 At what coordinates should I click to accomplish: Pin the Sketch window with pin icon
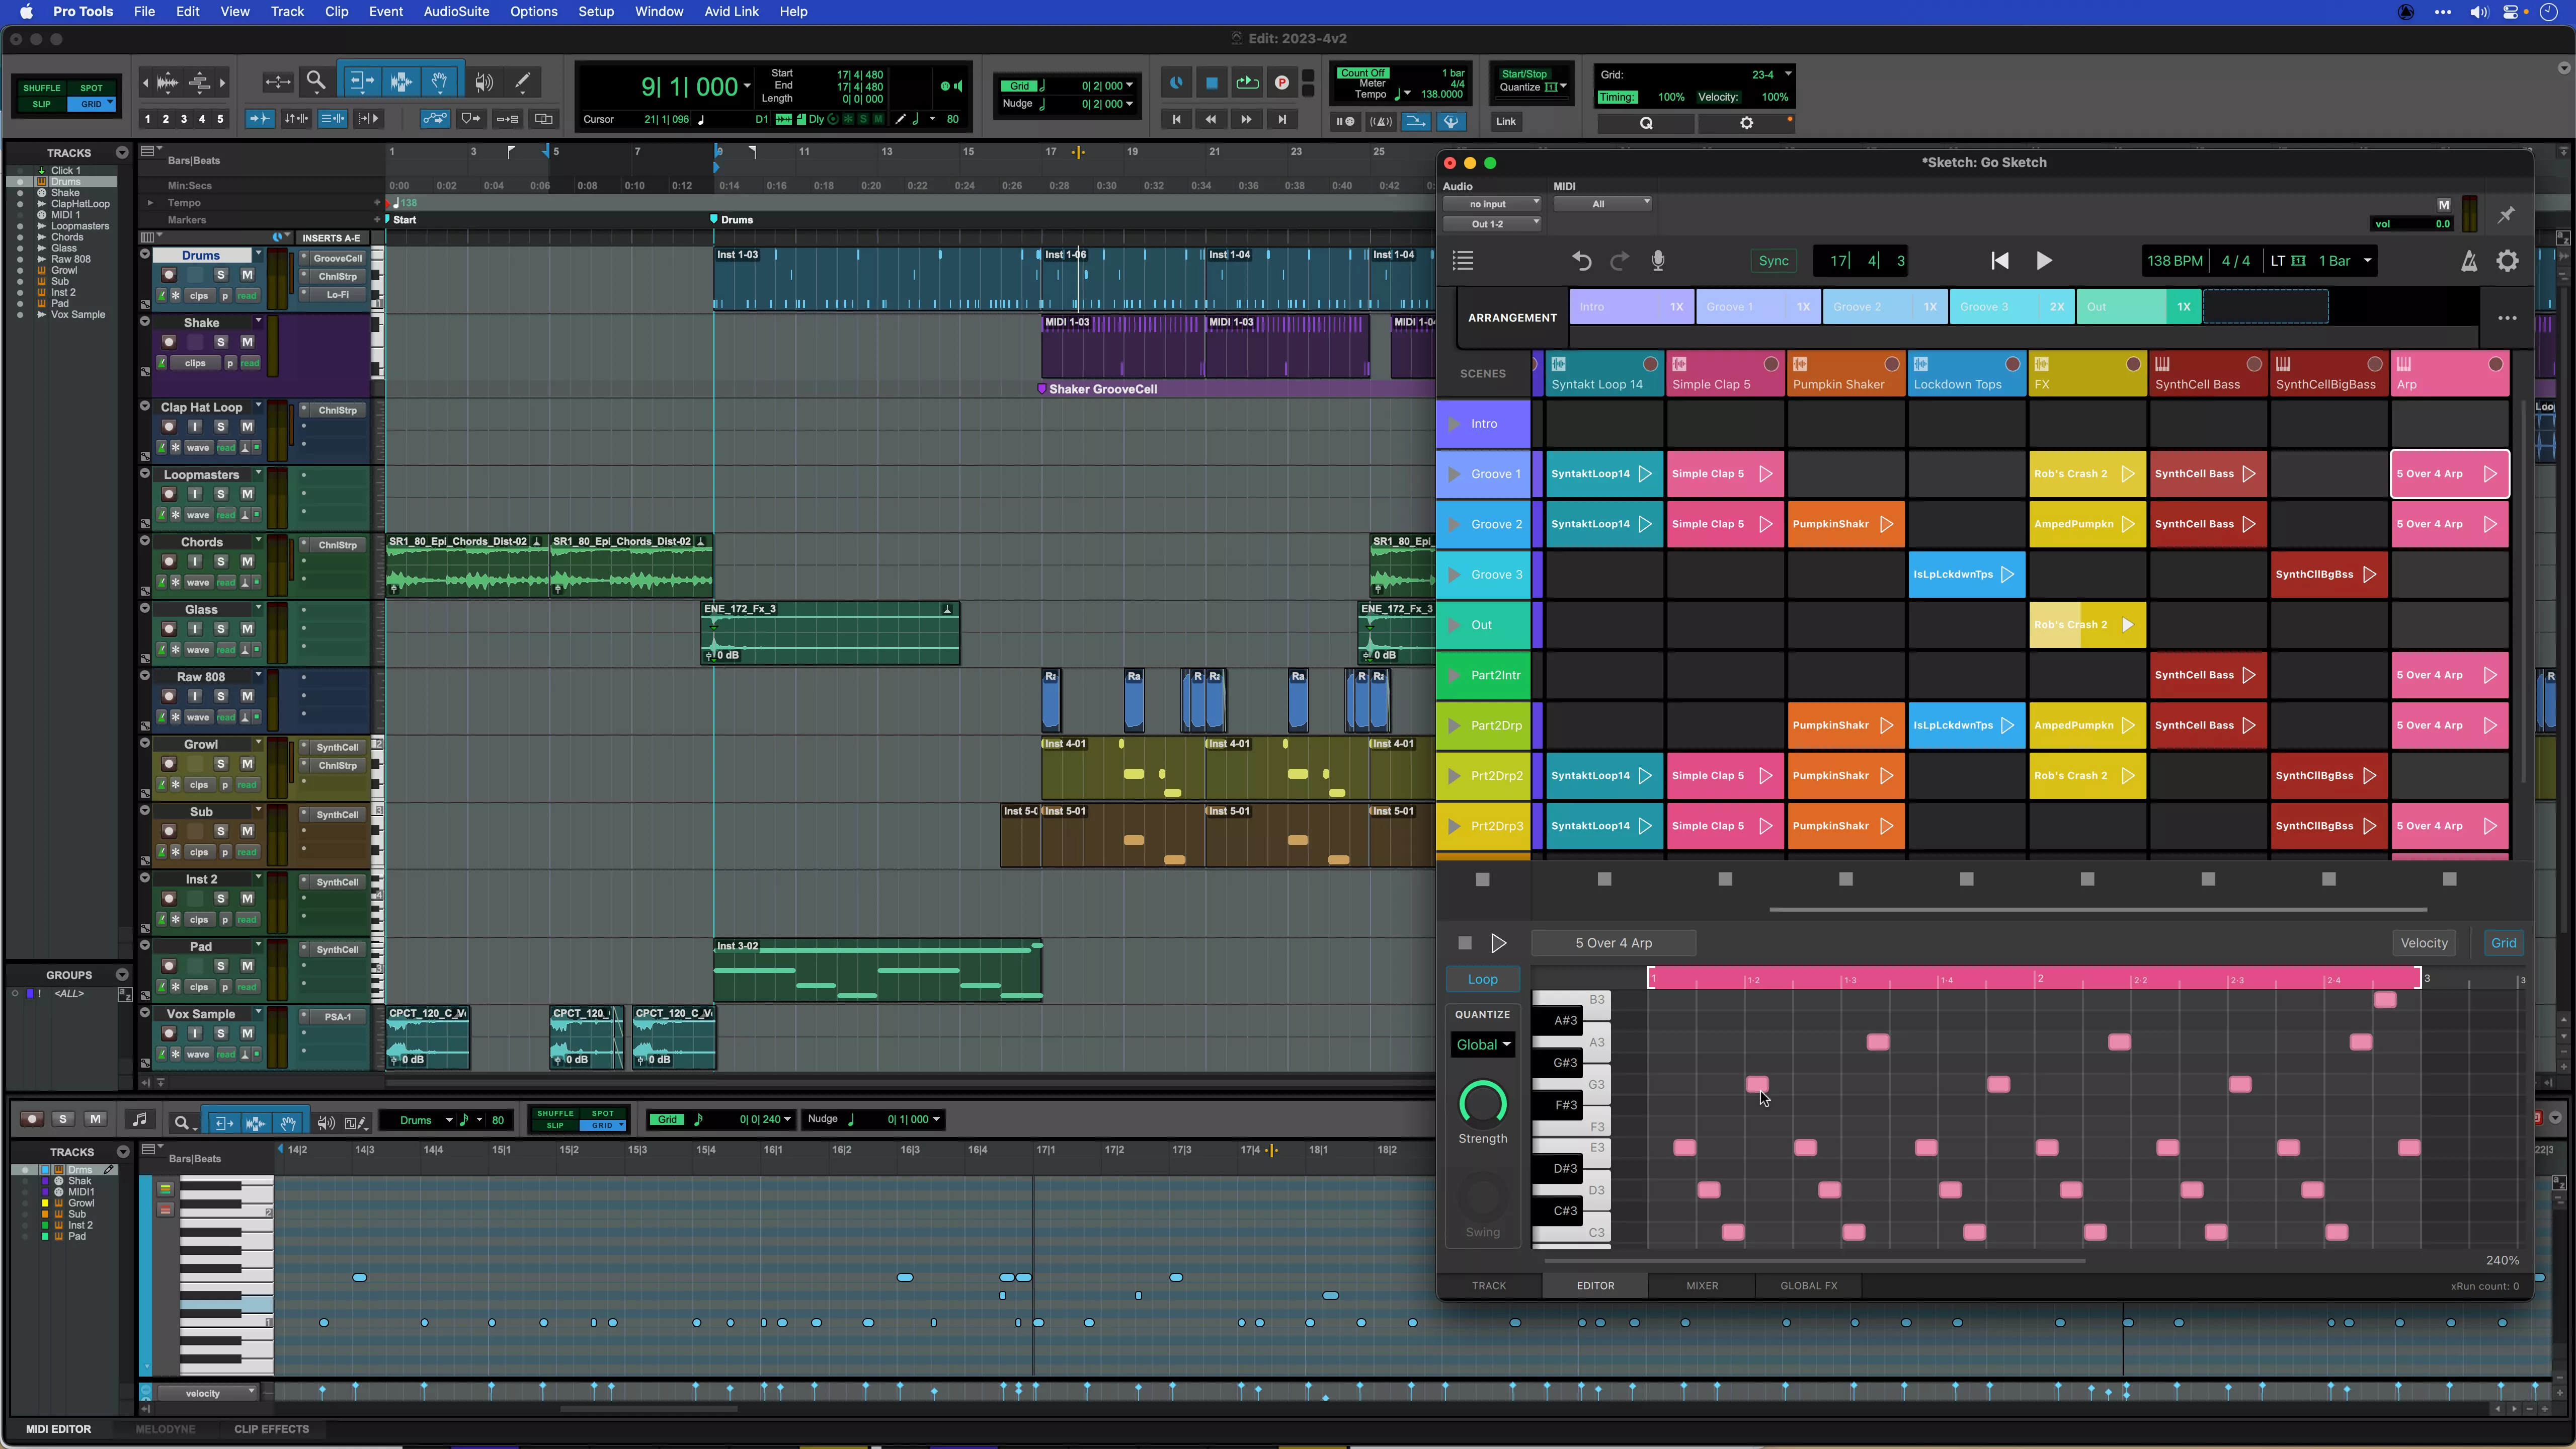(x=2506, y=215)
